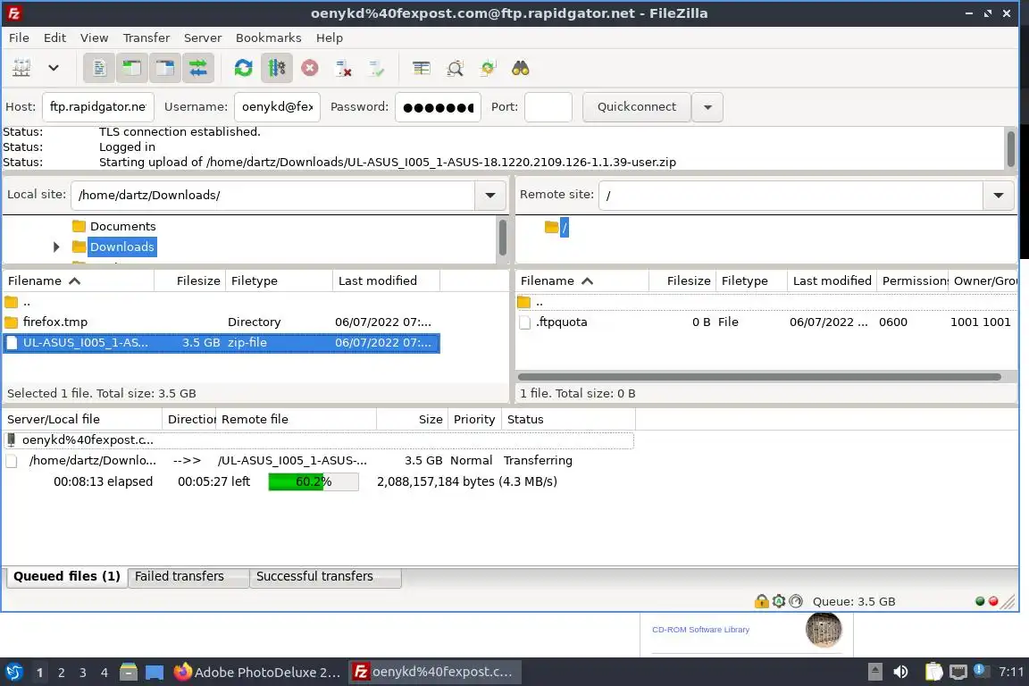
Task: Switch to Failed transfers tab
Action: pos(188,576)
